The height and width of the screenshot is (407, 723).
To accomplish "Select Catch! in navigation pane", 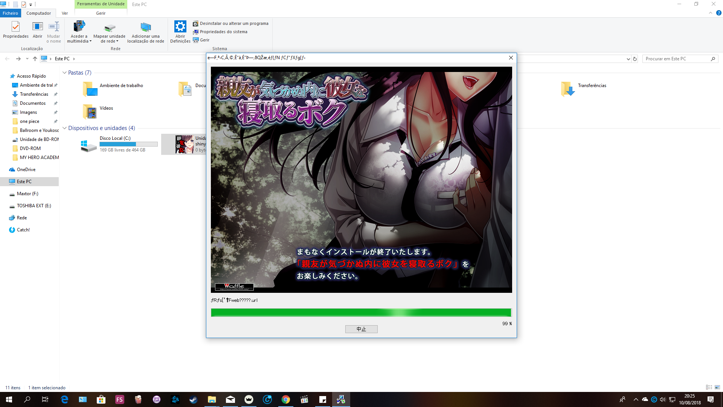I will coord(23,230).
